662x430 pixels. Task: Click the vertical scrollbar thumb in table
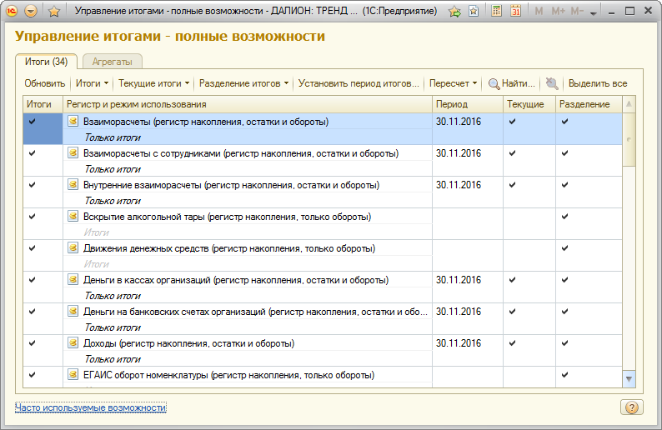click(629, 139)
